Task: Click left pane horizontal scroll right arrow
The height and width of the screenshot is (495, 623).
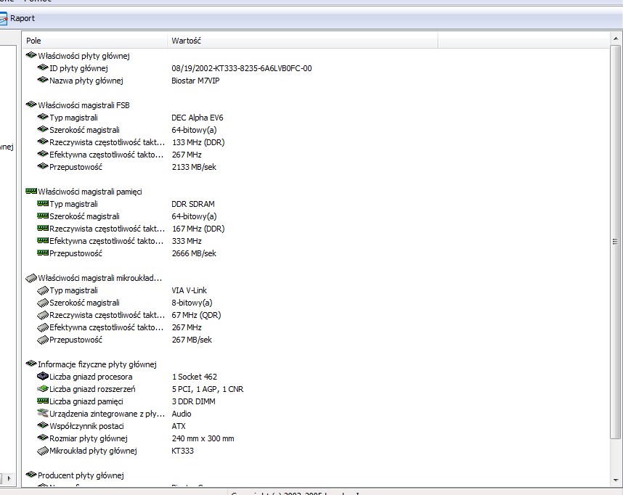Action: click(9, 478)
